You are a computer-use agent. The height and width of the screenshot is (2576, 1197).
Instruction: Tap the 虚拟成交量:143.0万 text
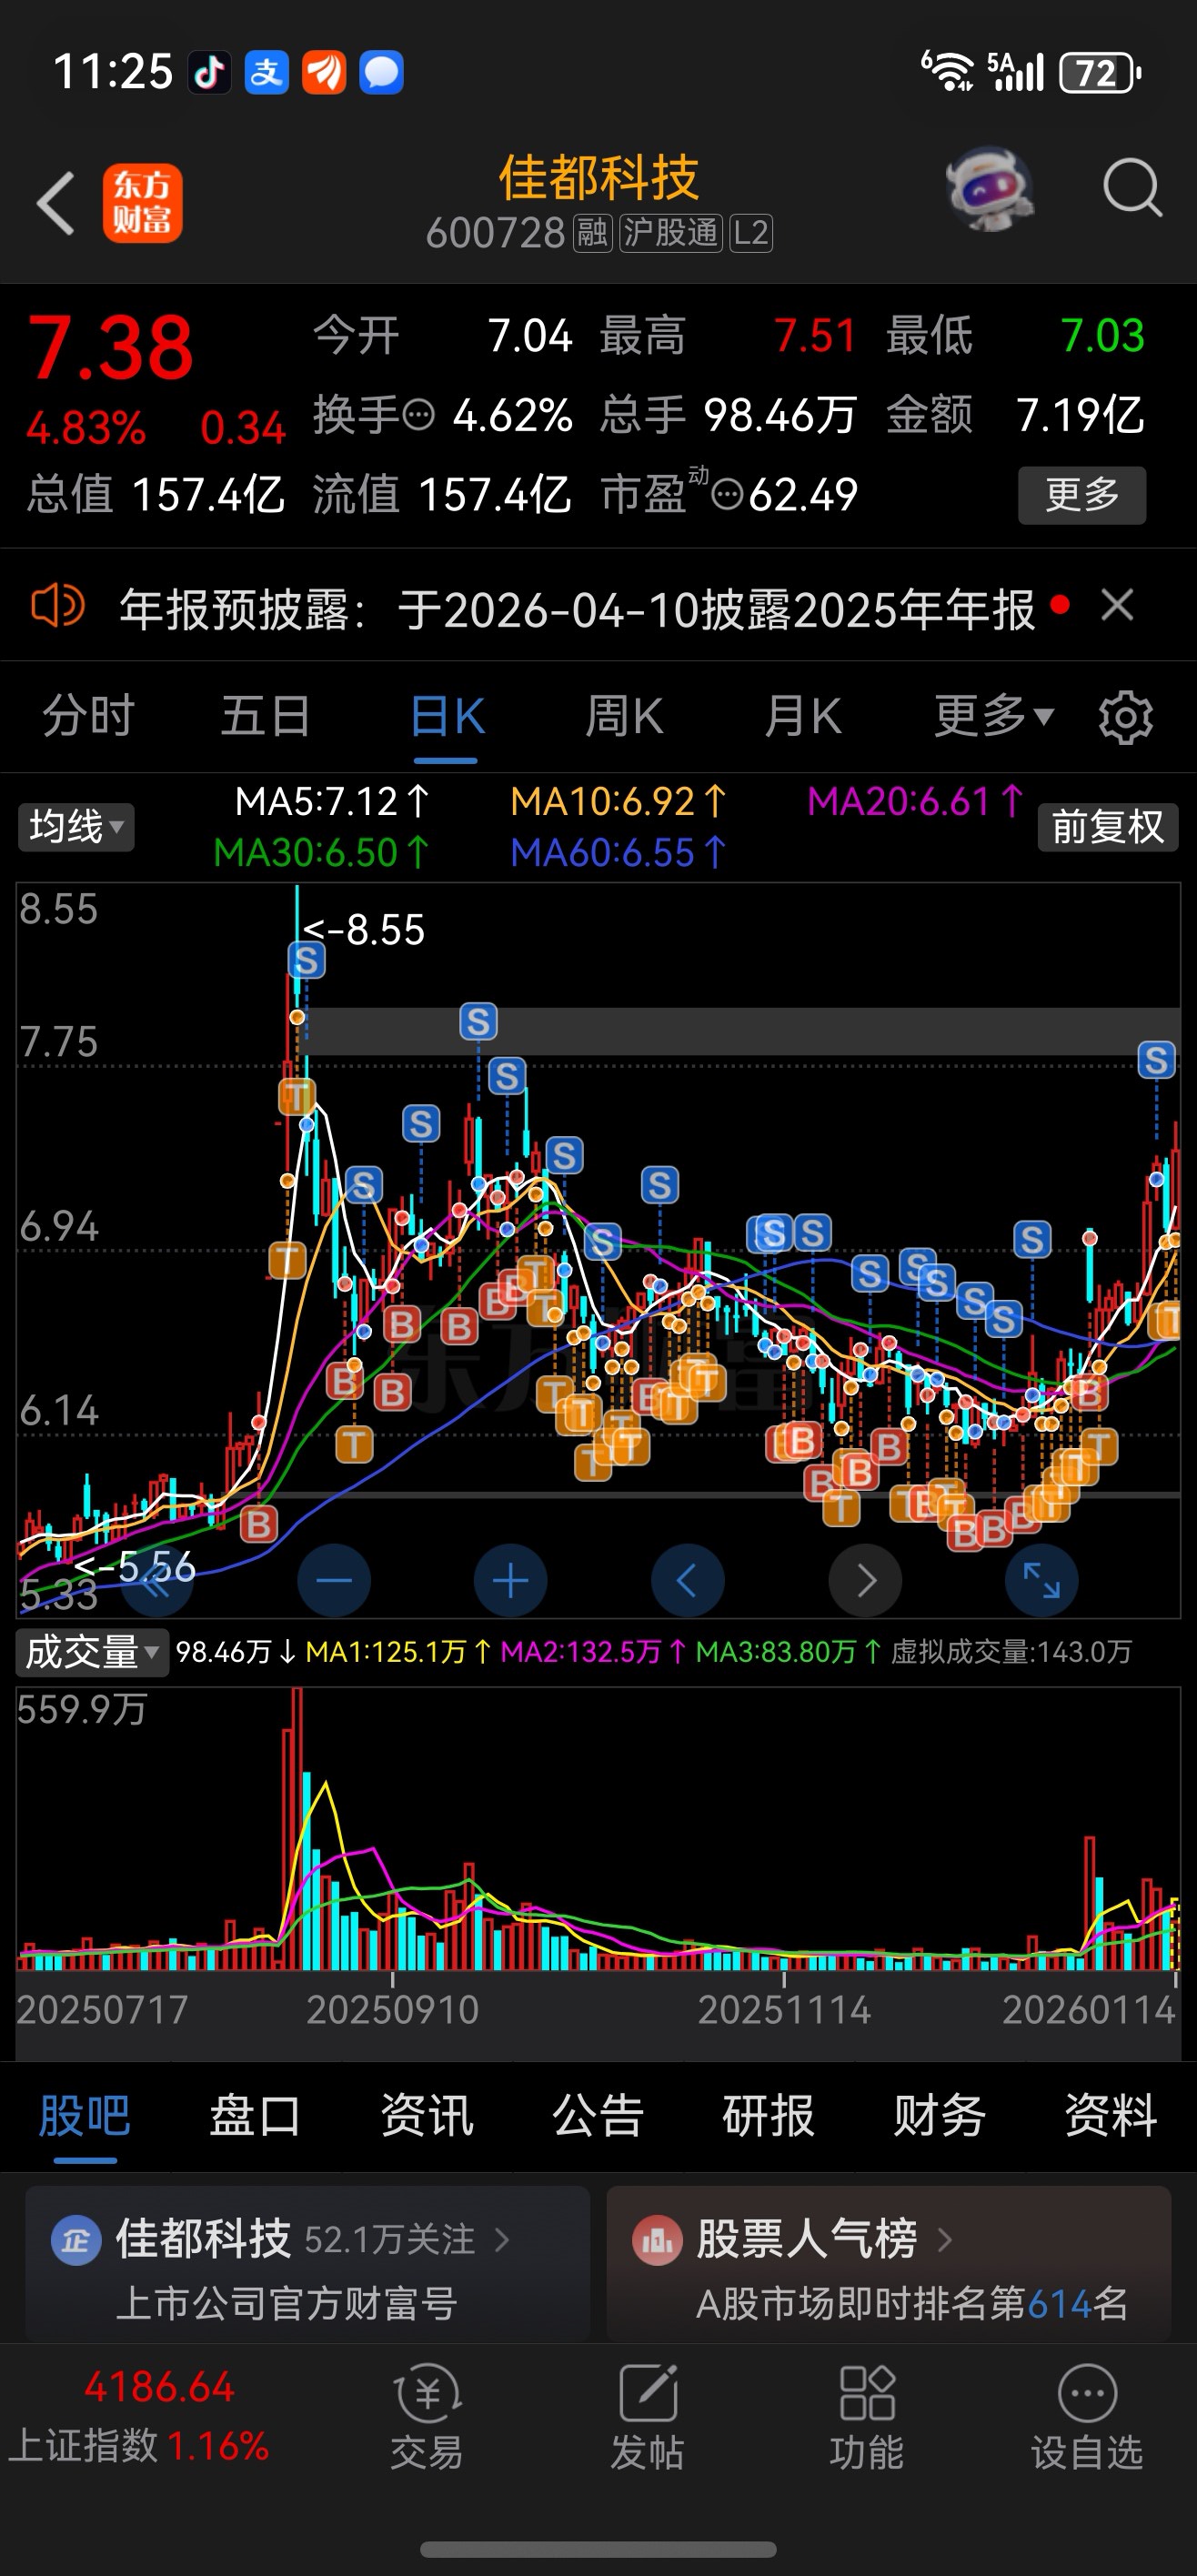click(1011, 1651)
